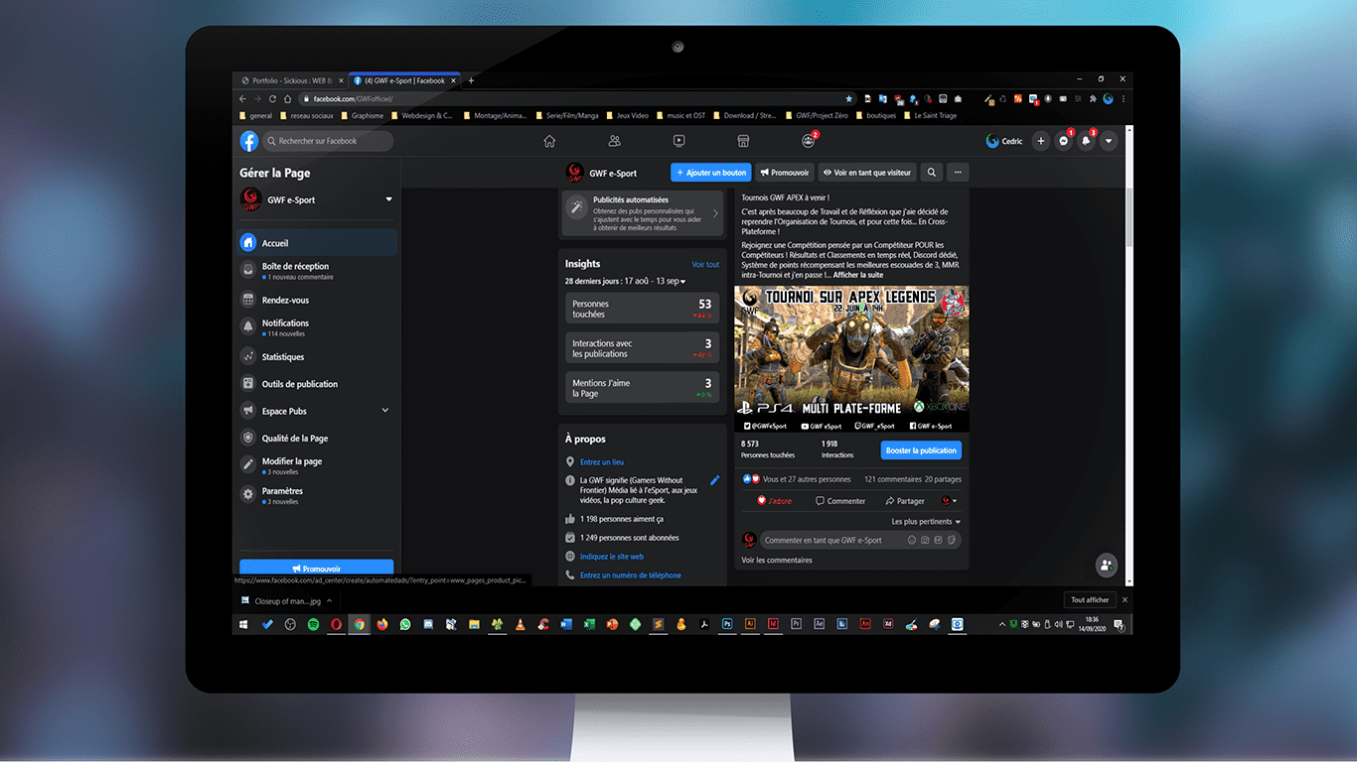1357x762 pixels.
Task: Open the Watch video icon
Action: tap(678, 141)
